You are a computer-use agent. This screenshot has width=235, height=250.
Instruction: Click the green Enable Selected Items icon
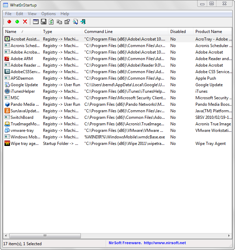17,22
